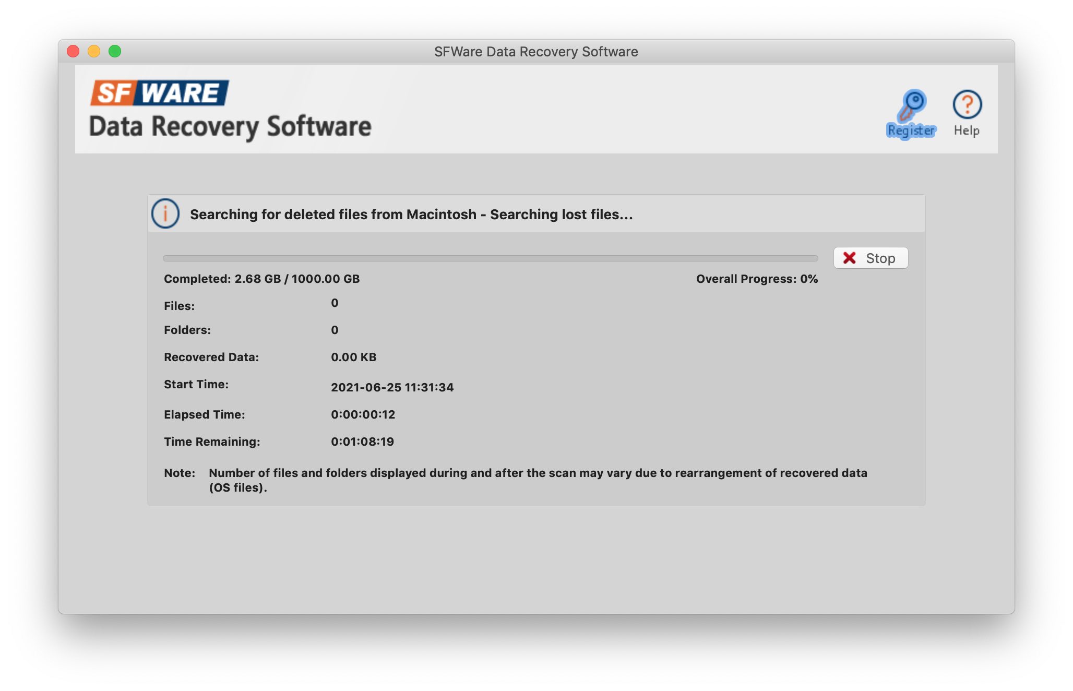Select the 'Overall Progress: 0%' text

click(757, 279)
